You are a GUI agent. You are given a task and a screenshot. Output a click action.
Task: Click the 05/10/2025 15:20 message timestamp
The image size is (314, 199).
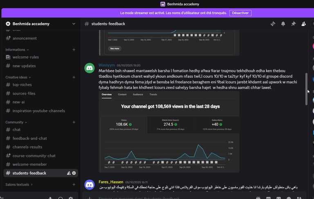[x=128, y=65]
